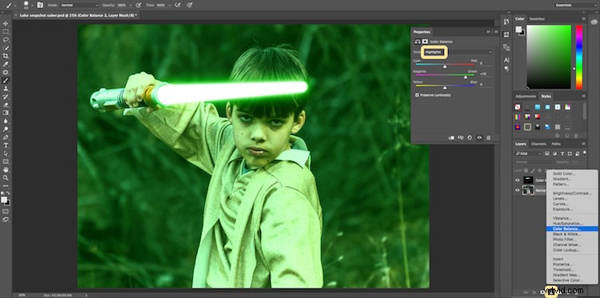600x298 pixels.
Task: Click the Cyan-Red slider handle
Action: point(445,66)
